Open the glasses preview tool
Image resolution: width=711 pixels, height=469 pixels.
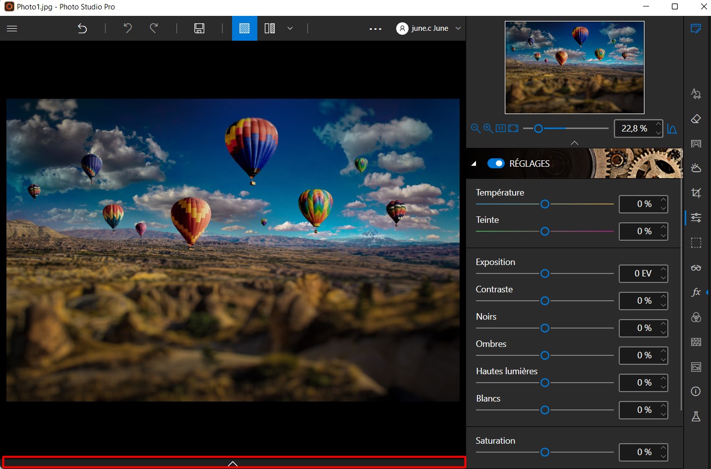pyautogui.click(x=696, y=268)
